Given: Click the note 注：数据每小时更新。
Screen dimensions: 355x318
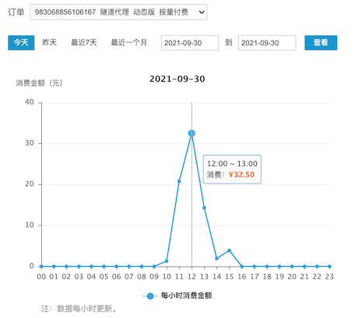Looking at the screenshot, I should (x=79, y=309).
